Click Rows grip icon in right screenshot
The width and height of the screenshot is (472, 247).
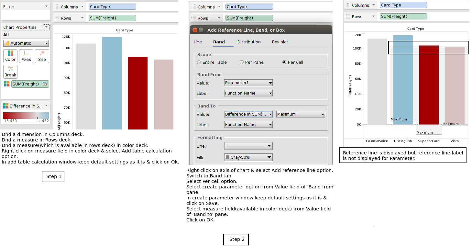(x=348, y=17)
